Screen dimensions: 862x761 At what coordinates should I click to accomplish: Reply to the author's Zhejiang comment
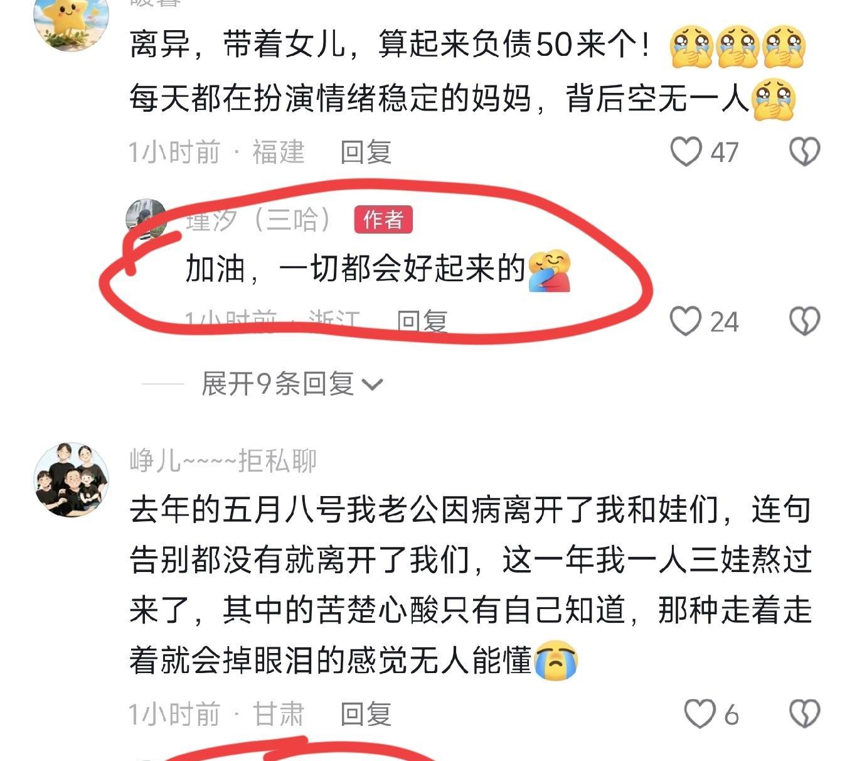(x=422, y=321)
